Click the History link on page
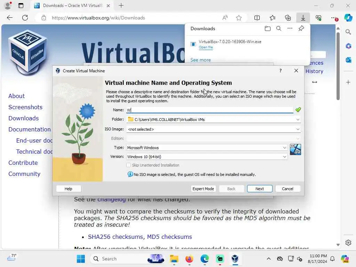This screenshot has height=267, width=356. coord(314,71)
